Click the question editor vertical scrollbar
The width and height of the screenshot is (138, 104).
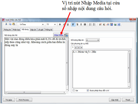click(67, 63)
